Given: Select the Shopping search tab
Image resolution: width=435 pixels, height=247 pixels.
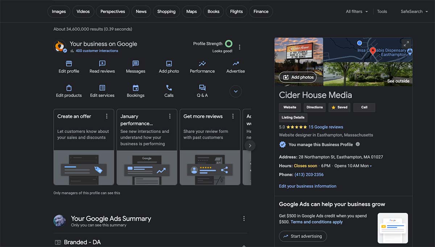Looking at the screenshot, I should 166,12.
